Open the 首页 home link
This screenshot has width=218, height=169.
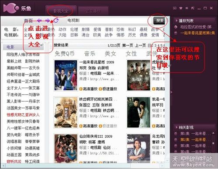click(x=28, y=20)
